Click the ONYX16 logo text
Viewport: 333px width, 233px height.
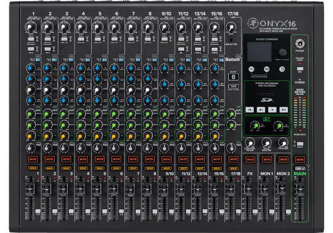coord(278,23)
